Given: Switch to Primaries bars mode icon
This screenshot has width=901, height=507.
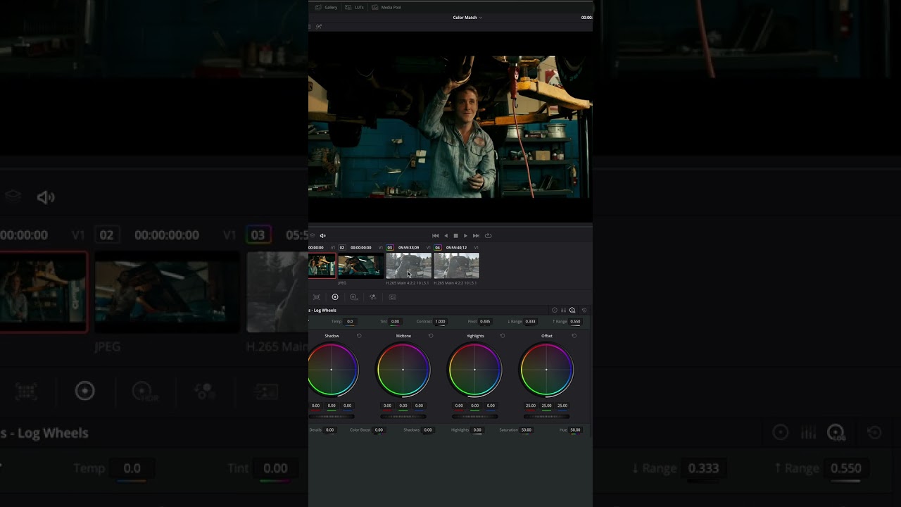Looking at the screenshot, I should [x=563, y=311].
